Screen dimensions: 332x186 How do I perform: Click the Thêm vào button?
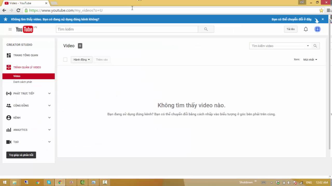[x=102, y=60]
